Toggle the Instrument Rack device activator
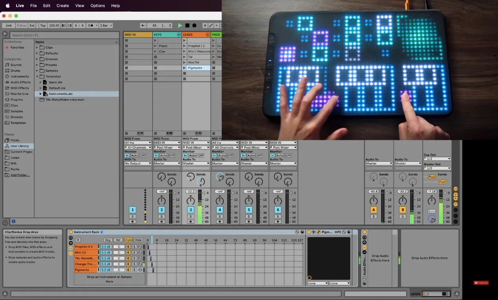Screen dimensions: 498x300 point(71,232)
